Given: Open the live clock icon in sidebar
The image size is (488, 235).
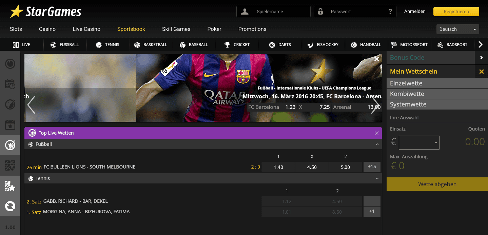Looking at the screenshot, I should coord(10,64).
